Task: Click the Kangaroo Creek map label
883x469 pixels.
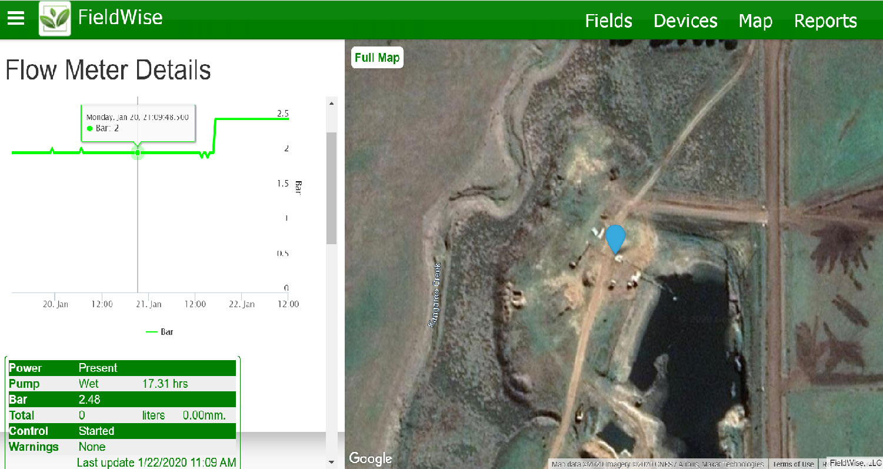Action: pyautogui.click(x=436, y=294)
